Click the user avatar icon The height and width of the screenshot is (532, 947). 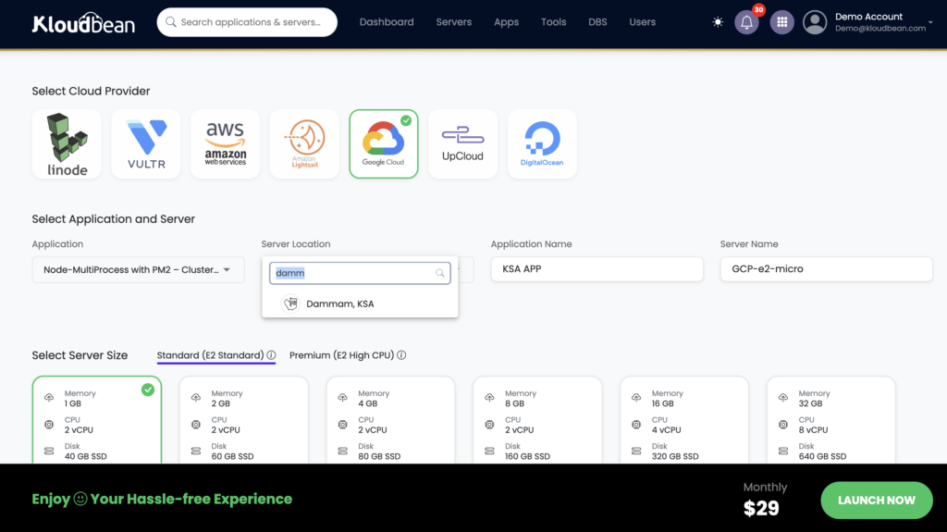[815, 22]
